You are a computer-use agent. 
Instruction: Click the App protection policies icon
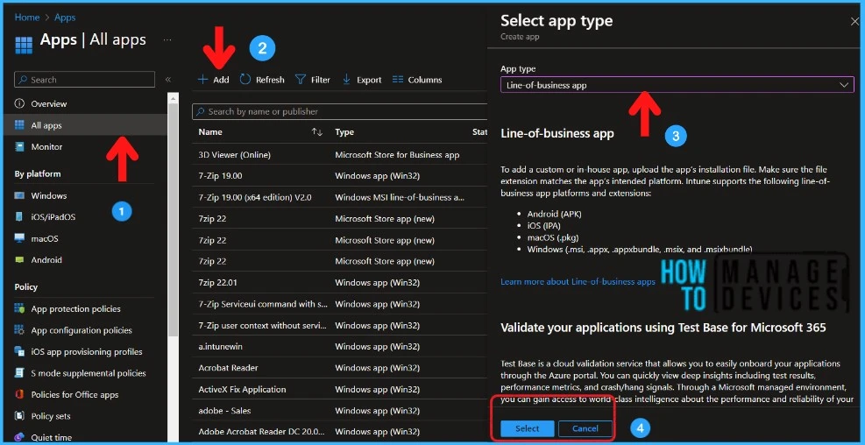[19, 309]
